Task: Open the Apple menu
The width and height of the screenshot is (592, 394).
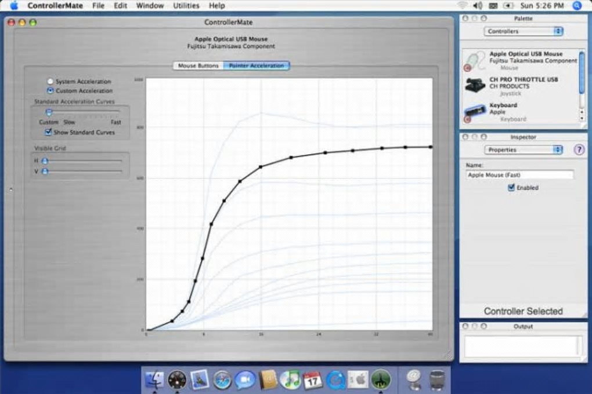Action: (x=13, y=6)
